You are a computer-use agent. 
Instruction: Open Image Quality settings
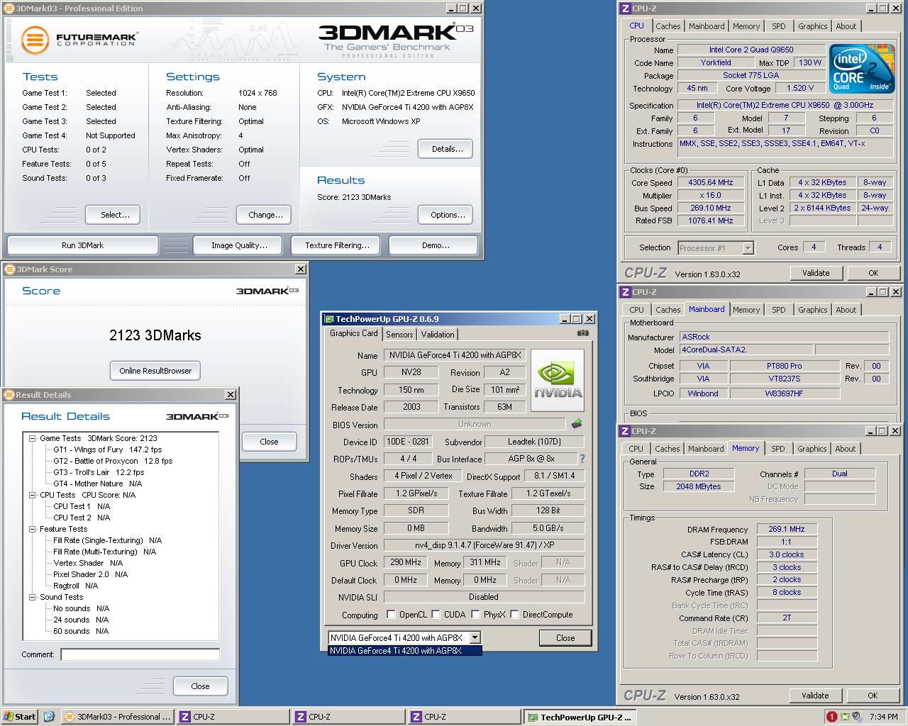[x=239, y=245]
